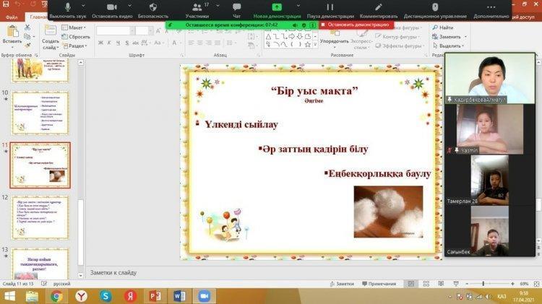
Task: Open the File (Файл) tab
Action: [x=12, y=17]
